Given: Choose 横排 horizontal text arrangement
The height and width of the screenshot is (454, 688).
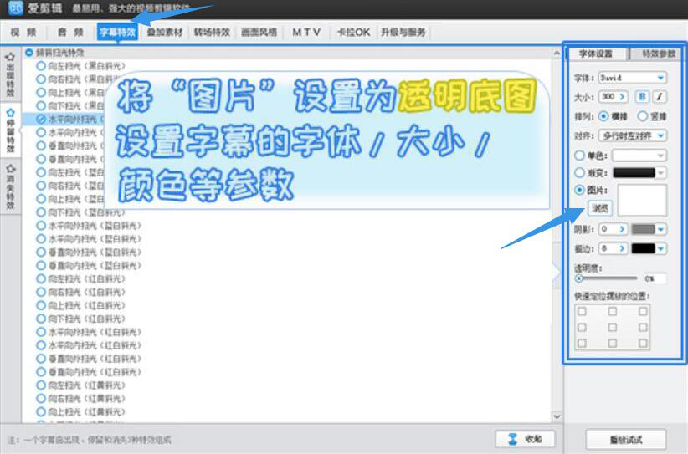Looking at the screenshot, I should click(603, 116).
